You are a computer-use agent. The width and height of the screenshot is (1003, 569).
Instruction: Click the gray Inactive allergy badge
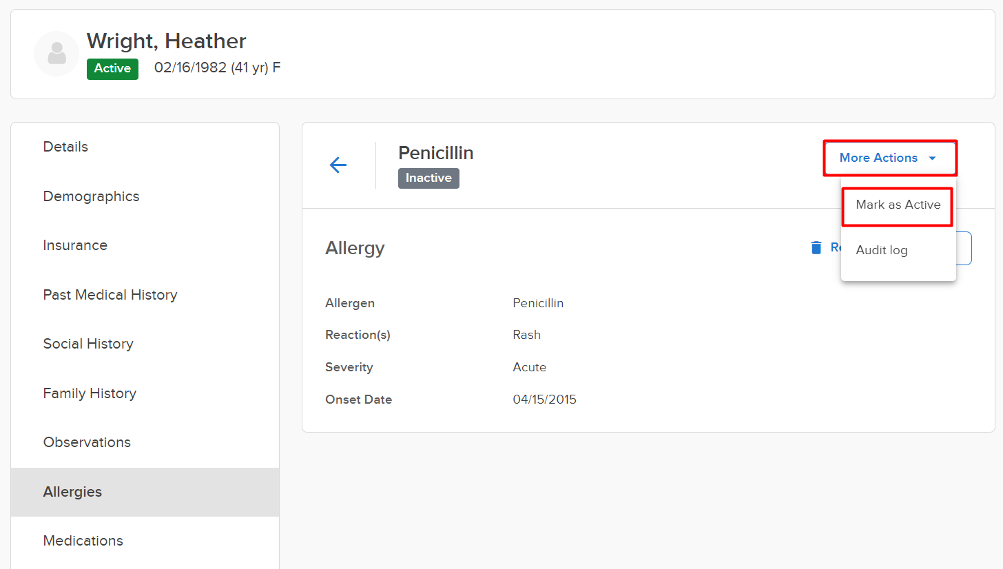(428, 178)
